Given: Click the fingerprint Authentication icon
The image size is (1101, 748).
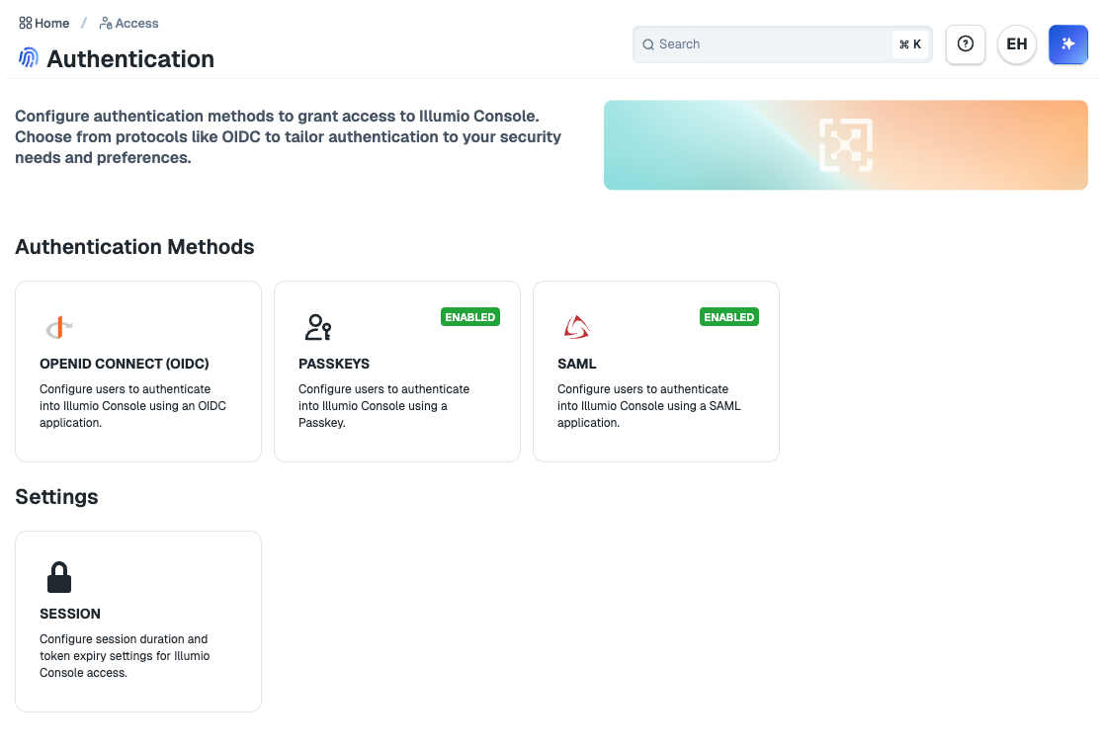Looking at the screenshot, I should pyautogui.click(x=29, y=58).
